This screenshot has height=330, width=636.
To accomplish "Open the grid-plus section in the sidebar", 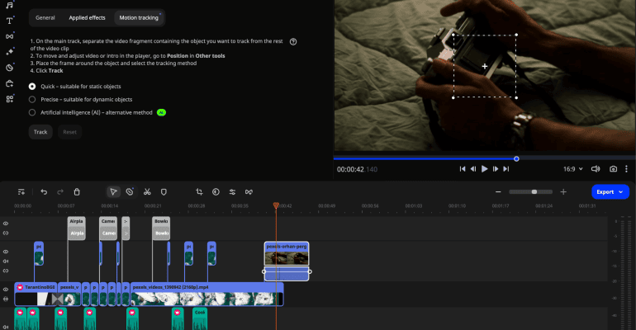I will 9,99.
